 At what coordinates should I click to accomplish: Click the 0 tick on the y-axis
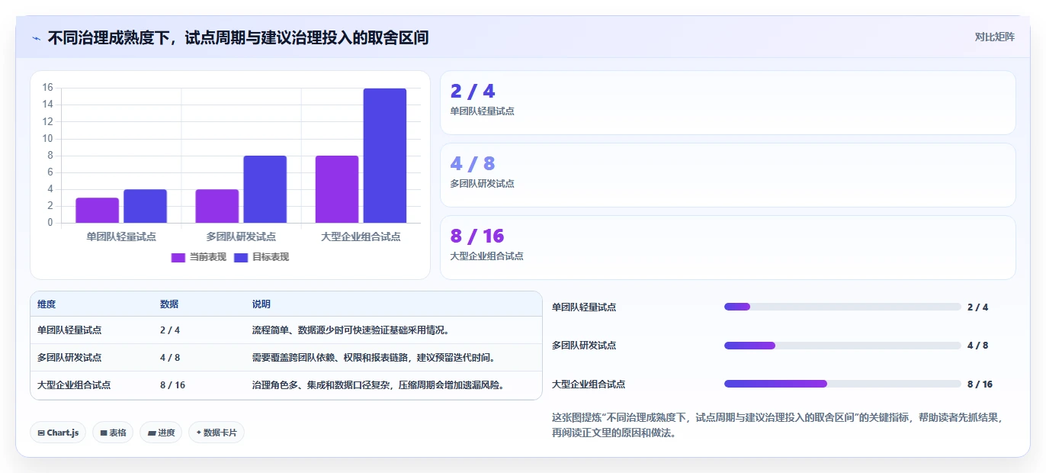click(50, 223)
